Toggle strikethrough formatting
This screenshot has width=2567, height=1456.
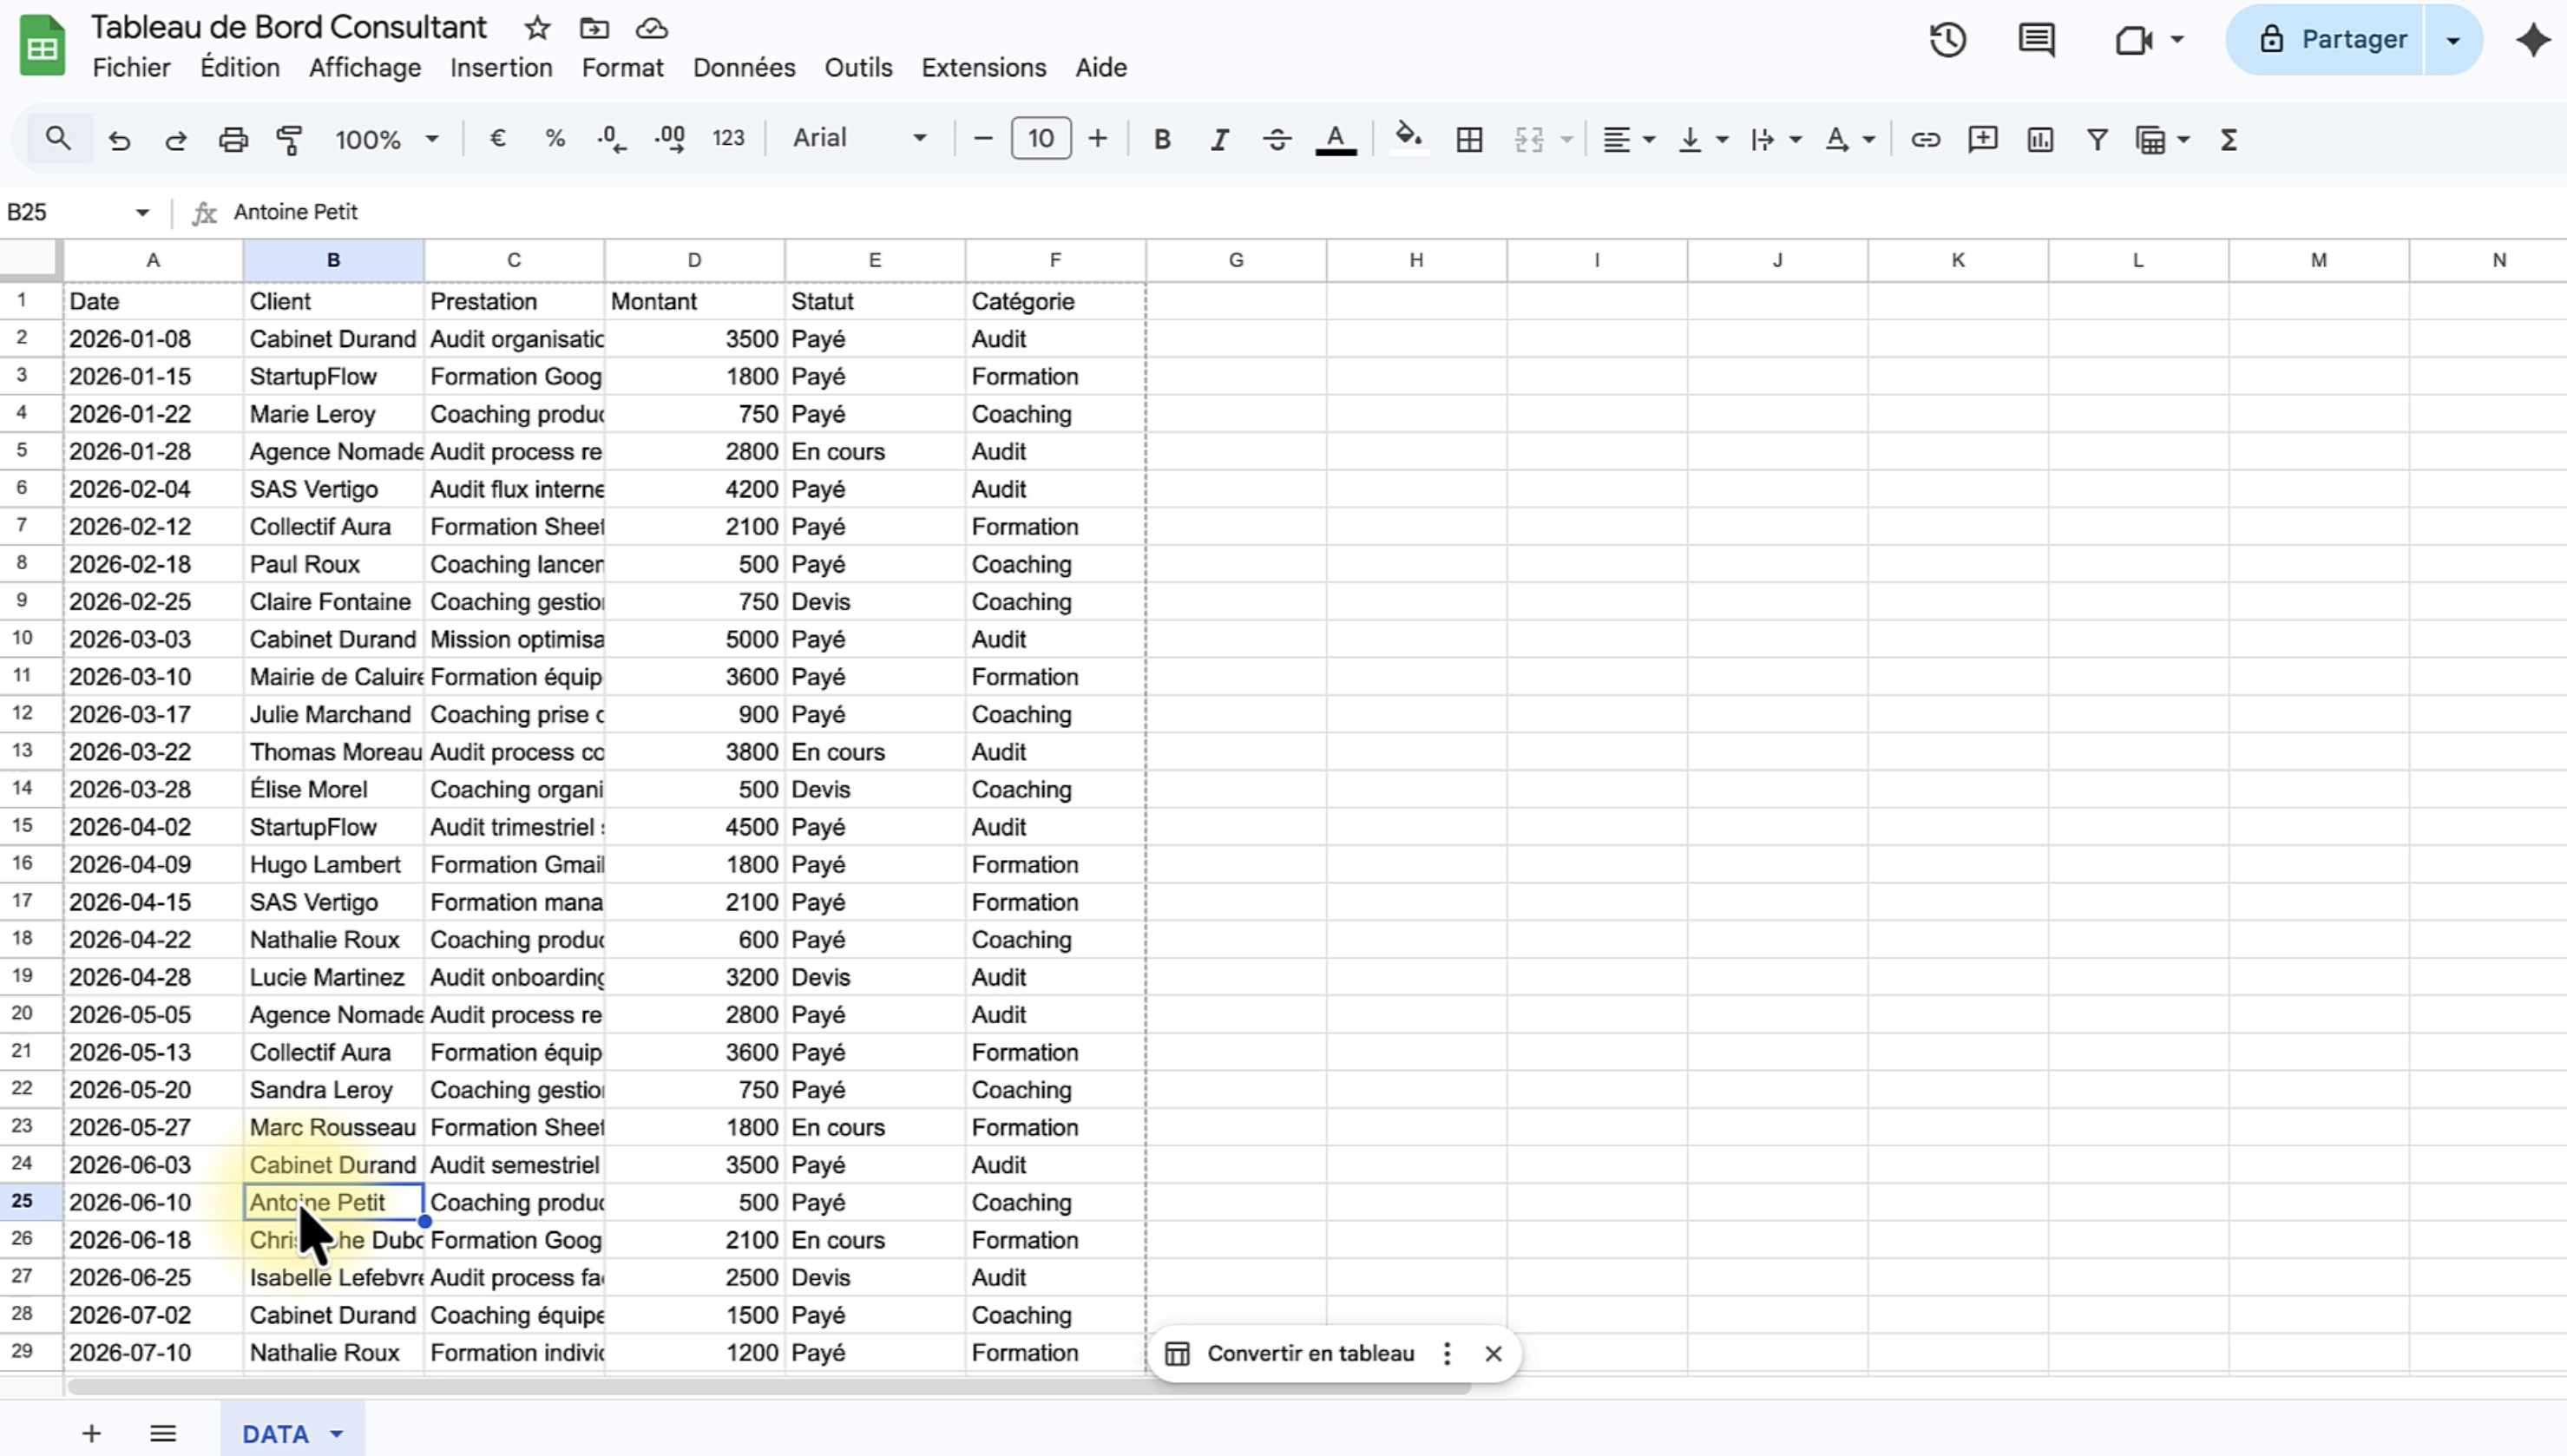coord(1277,139)
